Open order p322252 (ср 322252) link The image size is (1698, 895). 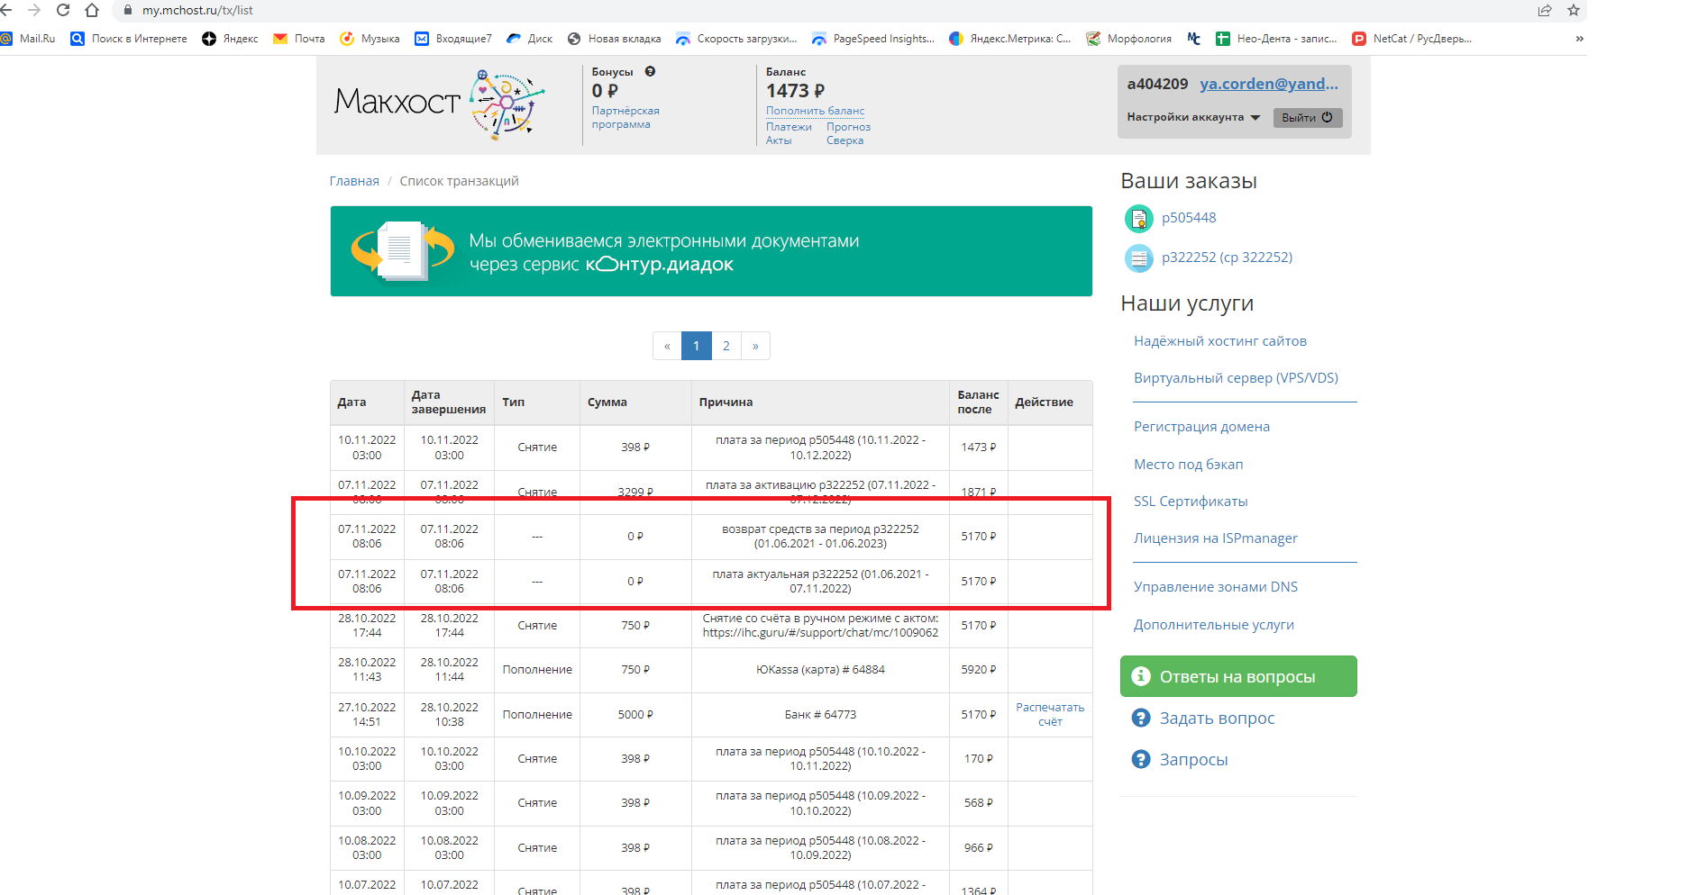[x=1227, y=258]
